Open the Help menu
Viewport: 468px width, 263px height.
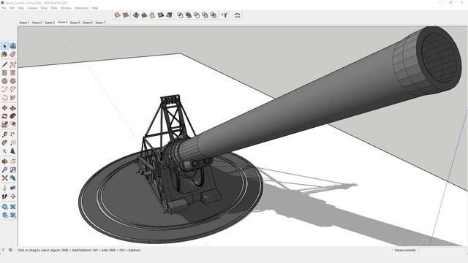coord(95,8)
